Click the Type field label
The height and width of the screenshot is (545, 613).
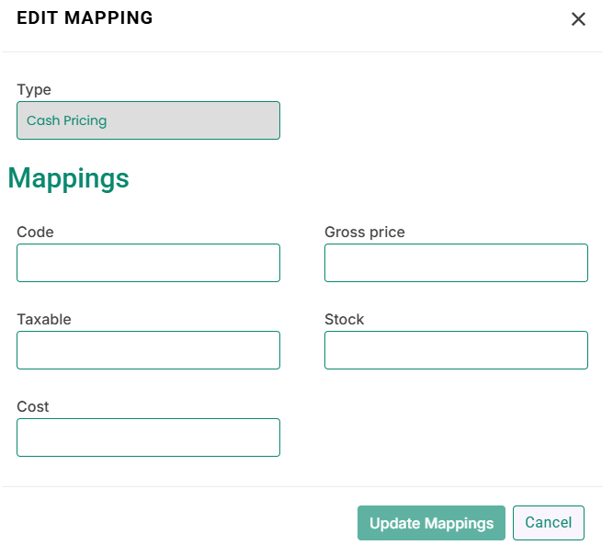[34, 90]
